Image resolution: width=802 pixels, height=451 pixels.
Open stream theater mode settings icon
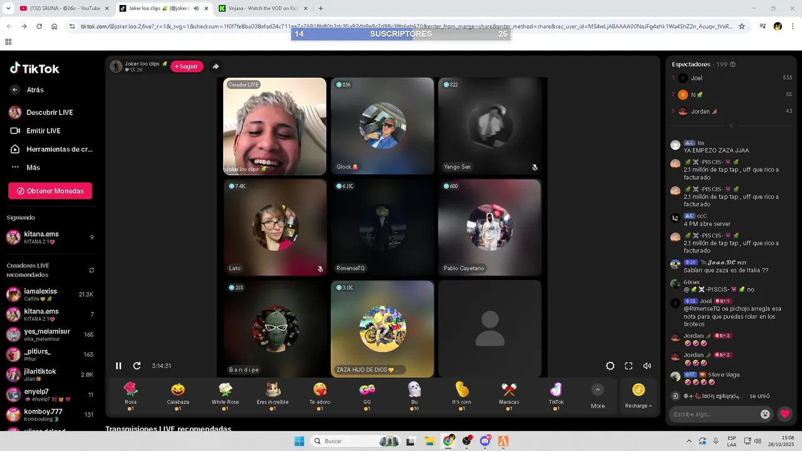(x=610, y=366)
